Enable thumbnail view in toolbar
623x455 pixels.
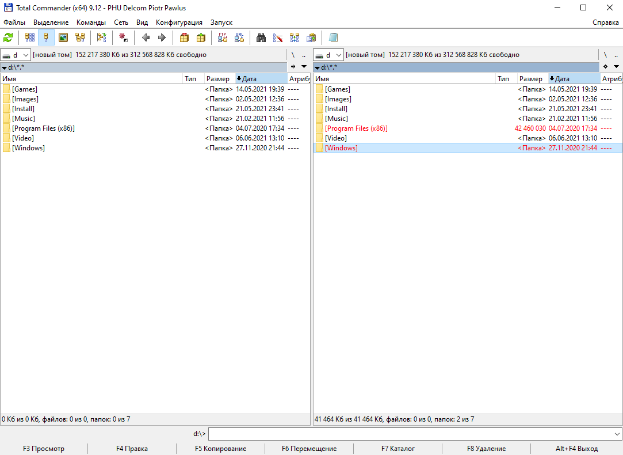pos(63,38)
